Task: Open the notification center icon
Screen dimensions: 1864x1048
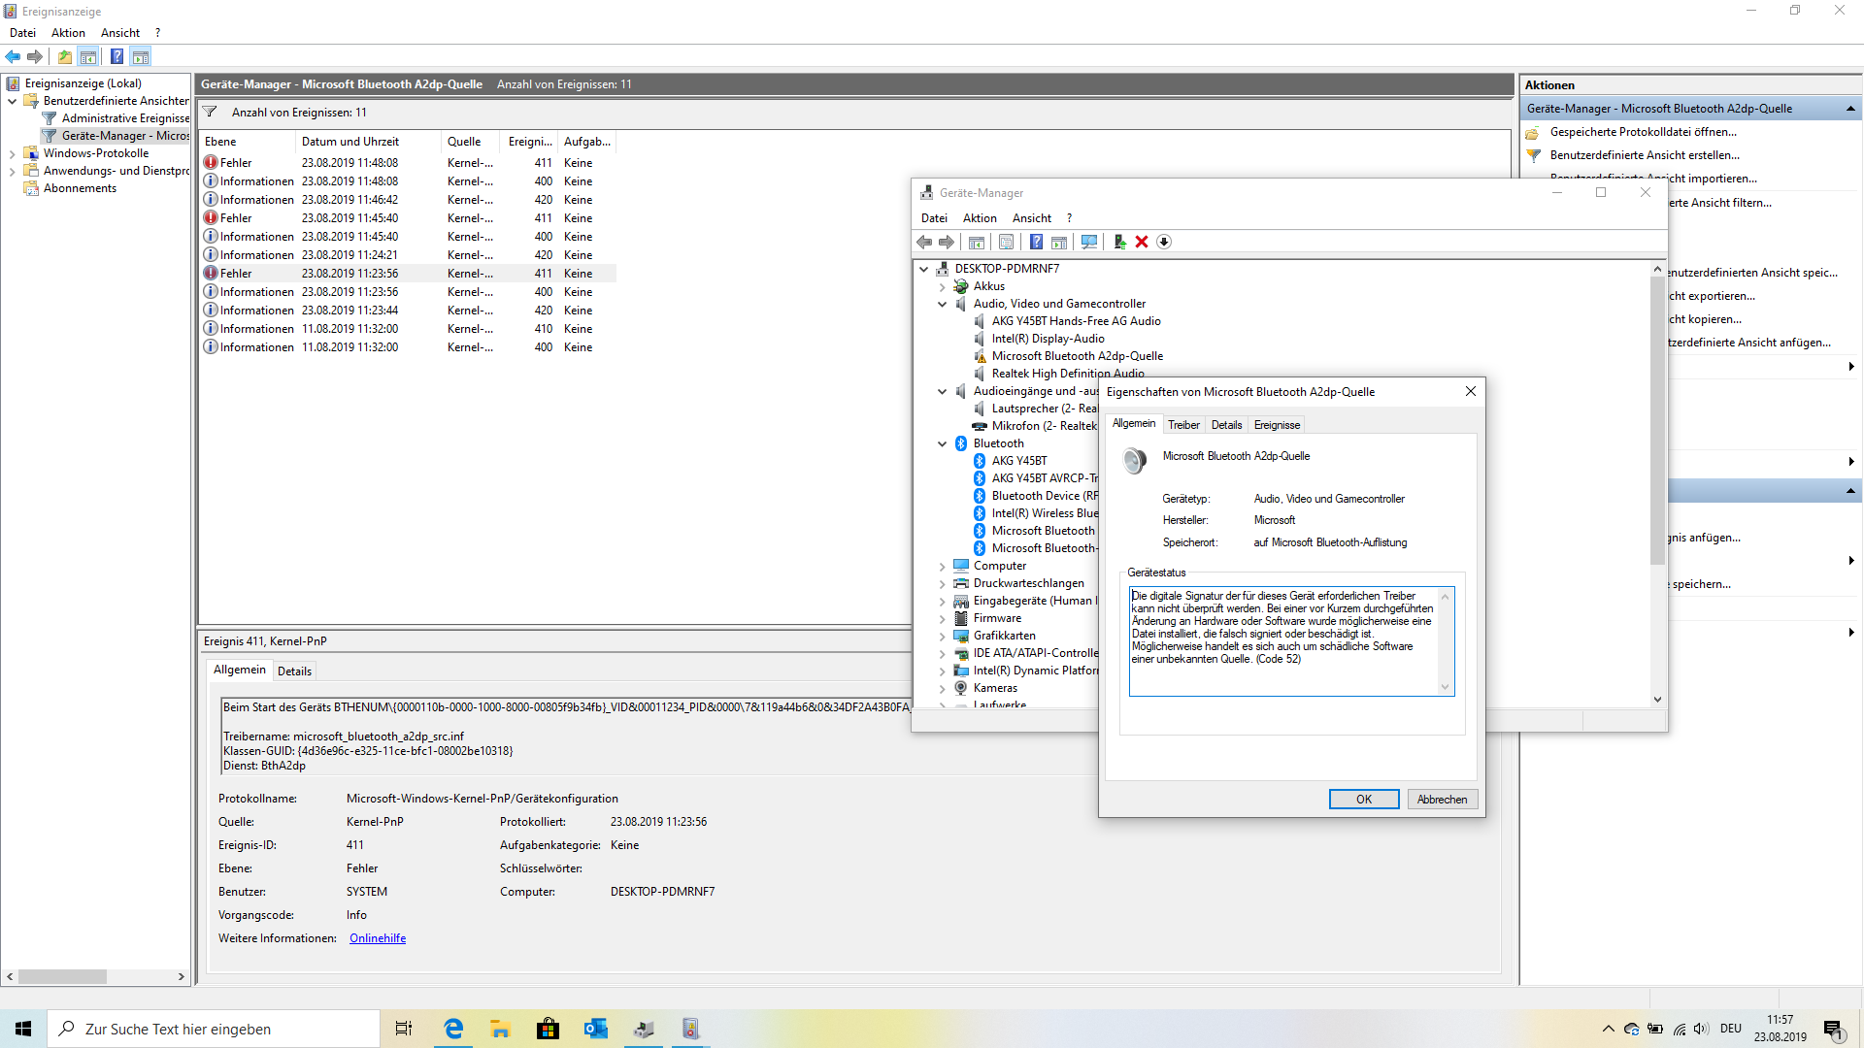Action: pos(1834,1030)
